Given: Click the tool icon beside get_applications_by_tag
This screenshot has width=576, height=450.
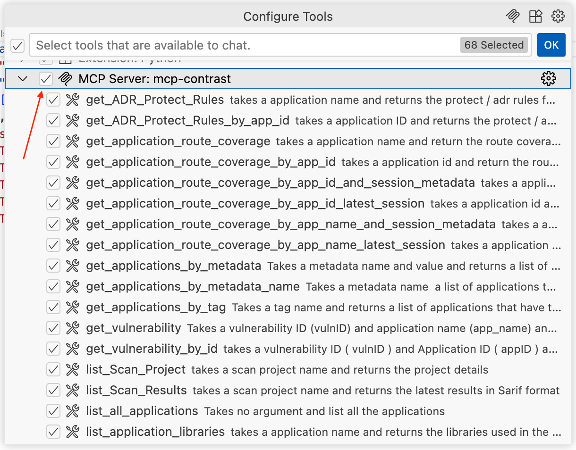Looking at the screenshot, I should tap(72, 308).
